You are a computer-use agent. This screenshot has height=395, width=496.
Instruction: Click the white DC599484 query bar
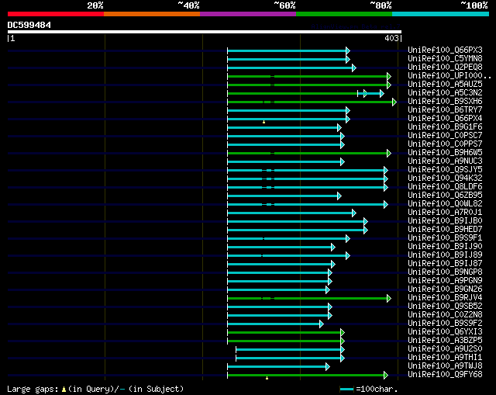pos(205,32)
